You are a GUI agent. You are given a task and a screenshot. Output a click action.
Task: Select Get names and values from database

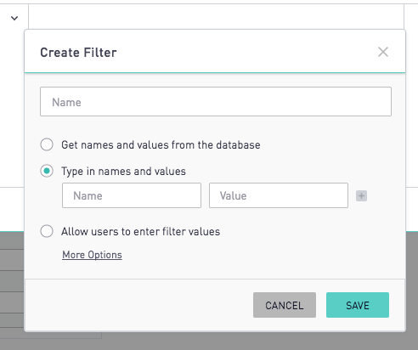pyautogui.click(x=47, y=144)
